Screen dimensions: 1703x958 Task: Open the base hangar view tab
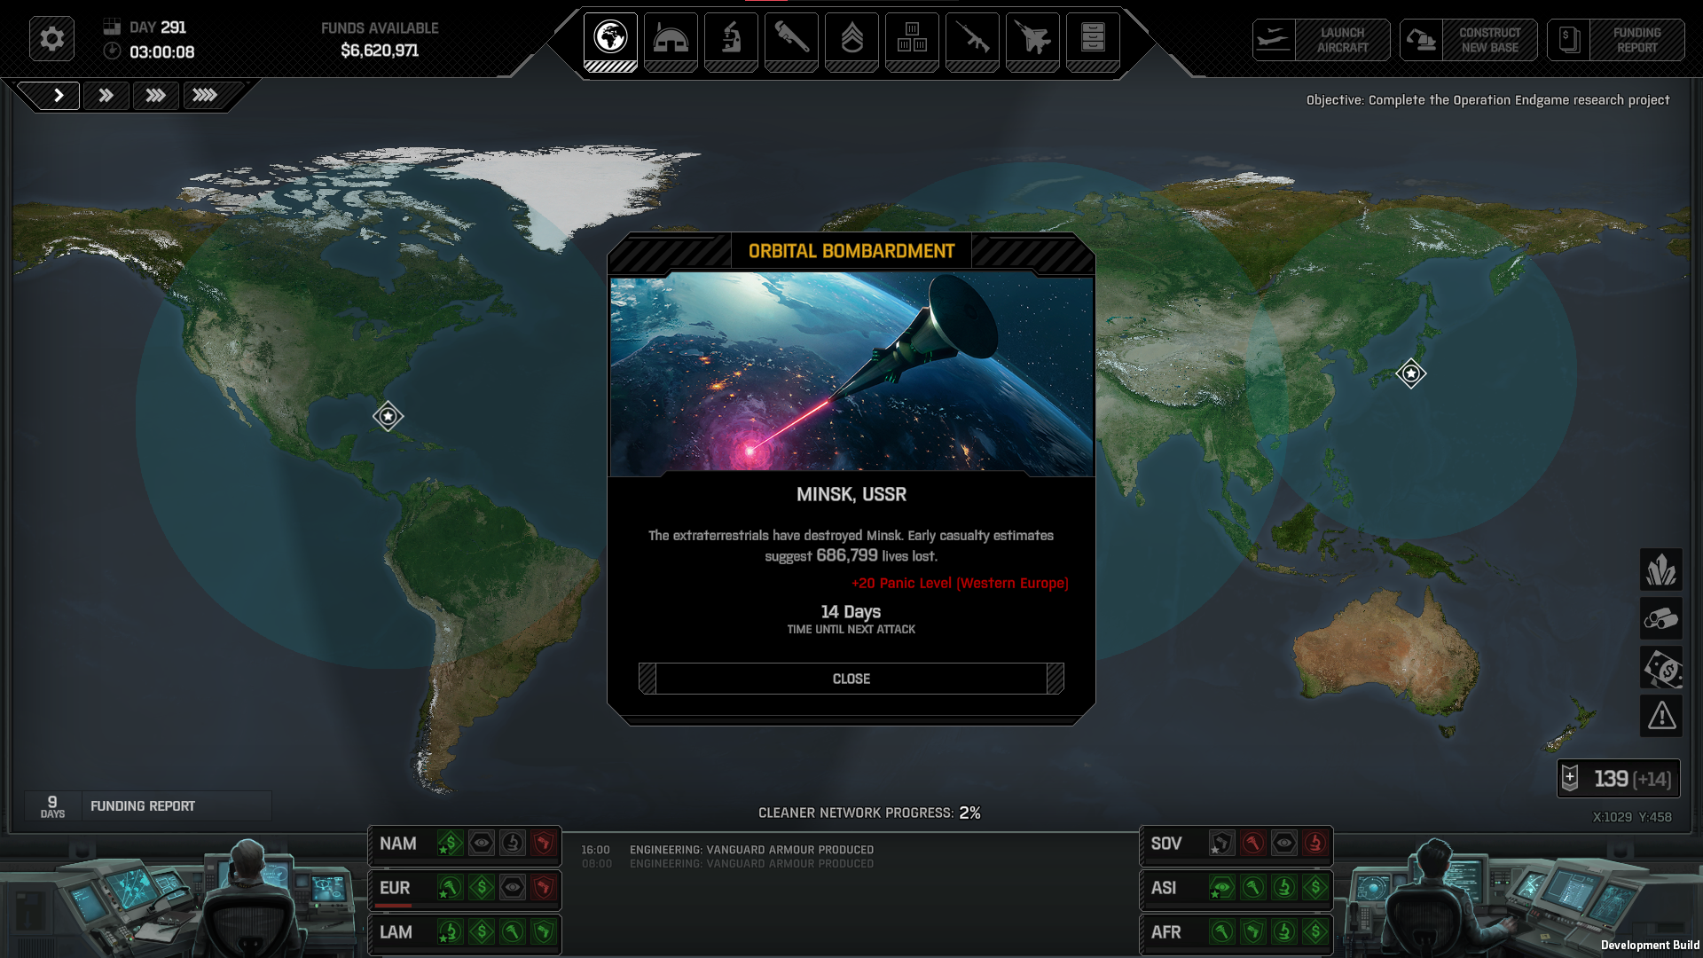[x=671, y=41]
